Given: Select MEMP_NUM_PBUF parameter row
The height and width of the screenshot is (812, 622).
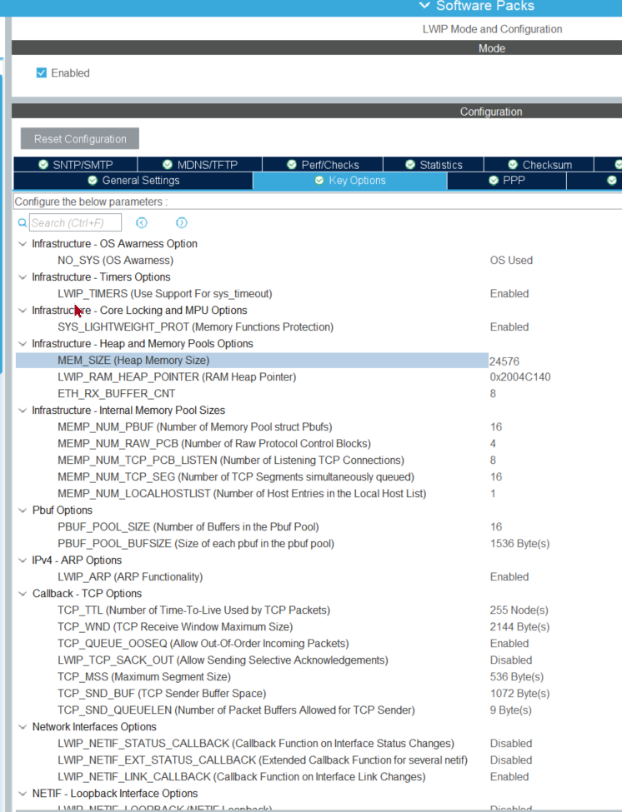Looking at the screenshot, I should tap(195, 427).
